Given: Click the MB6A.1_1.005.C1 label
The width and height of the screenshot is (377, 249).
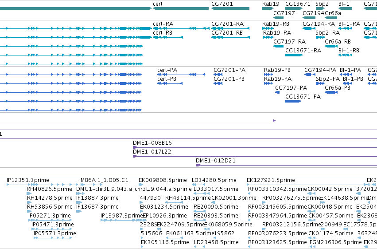Looking at the screenshot, I should (x=105, y=180).
